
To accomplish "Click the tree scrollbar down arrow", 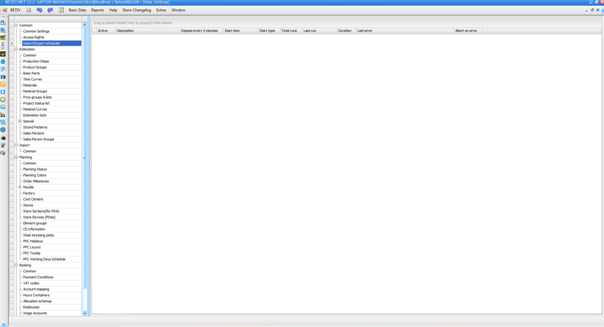I will (x=84, y=313).
